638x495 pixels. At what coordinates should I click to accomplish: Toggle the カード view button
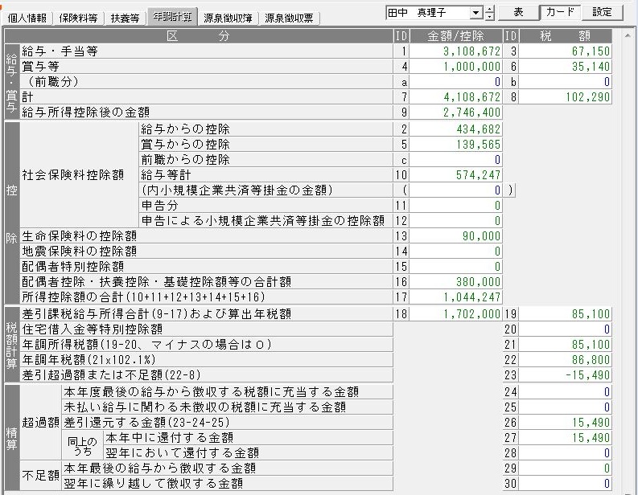(560, 12)
